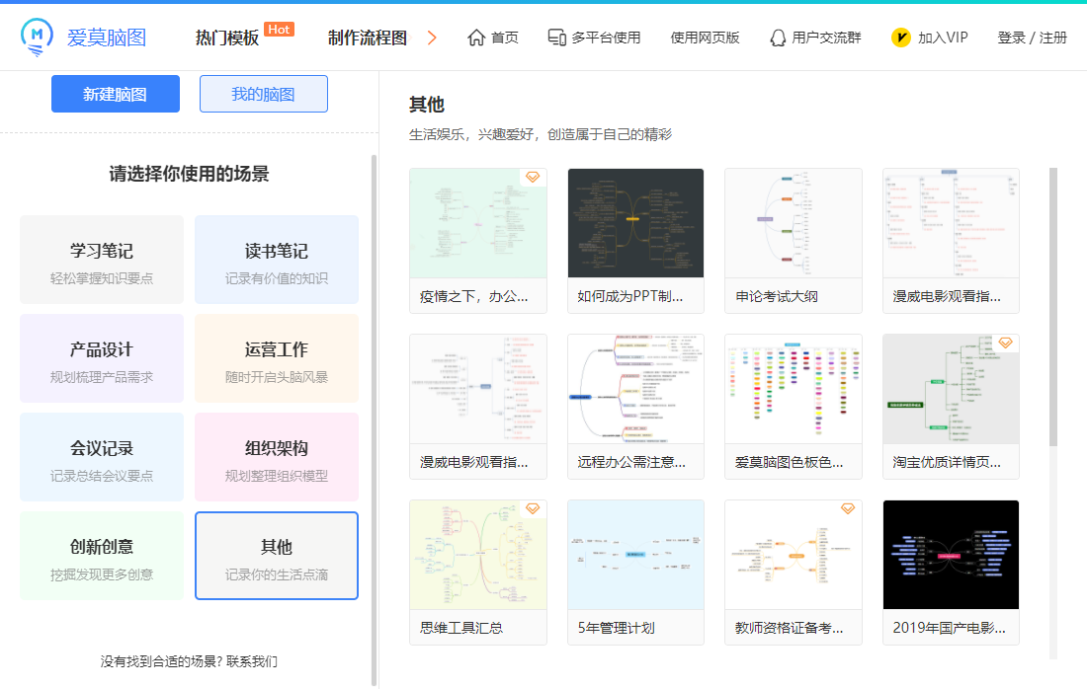This screenshot has width=1087, height=689.
Task: Open the 申论考试大纲 template thumbnail
Action: point(793,223)
